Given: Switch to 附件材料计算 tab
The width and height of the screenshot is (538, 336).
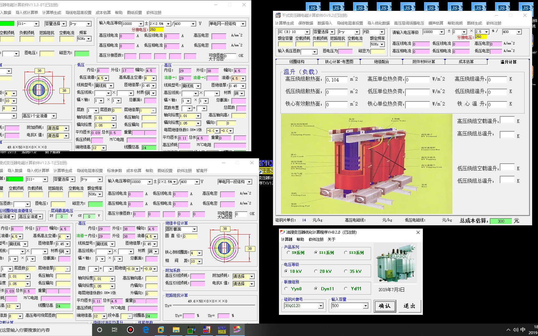Looking at the screenshot, I should pyautogui.click(x=424, y=62).
